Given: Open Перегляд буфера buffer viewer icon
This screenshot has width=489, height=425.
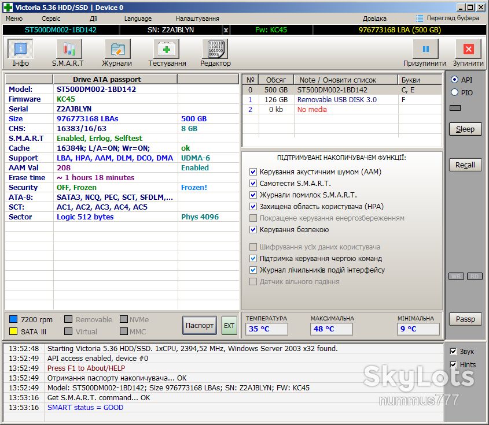Looking at the screenshot, I should tap(420, 18).
